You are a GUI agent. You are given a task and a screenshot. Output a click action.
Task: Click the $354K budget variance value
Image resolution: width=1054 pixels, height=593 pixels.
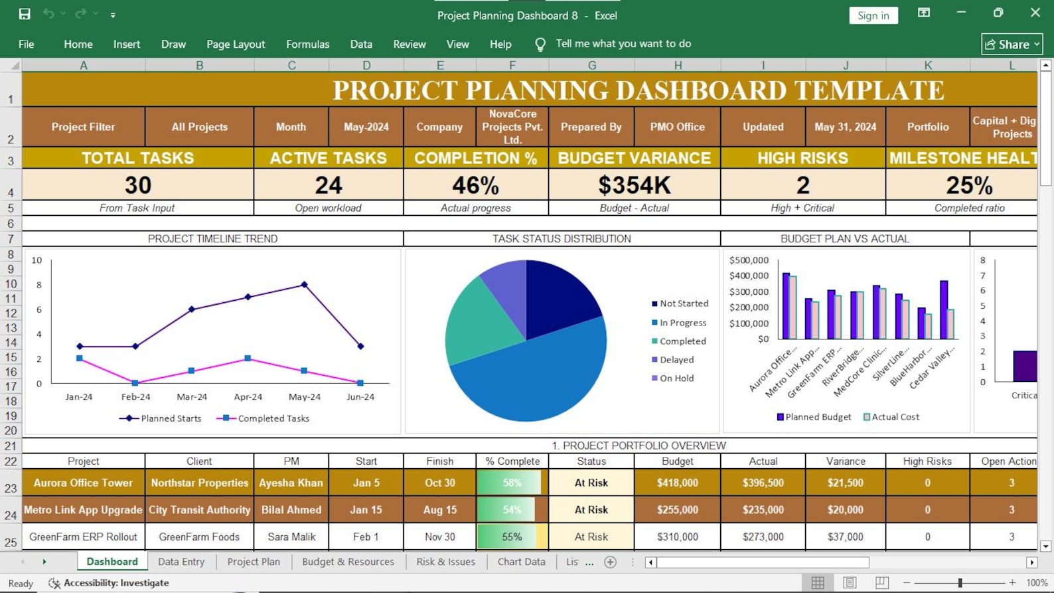[x=634, y=185]
